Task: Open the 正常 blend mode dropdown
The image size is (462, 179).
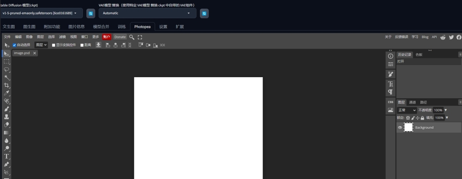Action: tap(407, 110)
